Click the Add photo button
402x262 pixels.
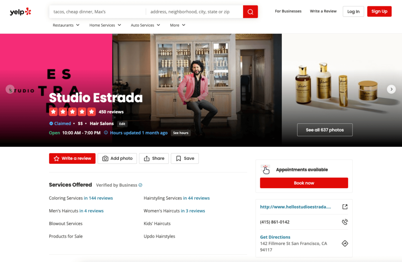click(117, 159)
